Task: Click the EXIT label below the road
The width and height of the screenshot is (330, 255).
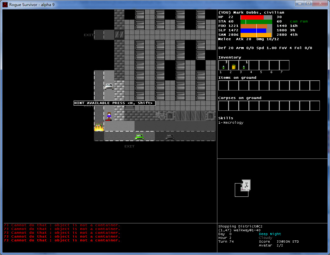Action: 129,146
